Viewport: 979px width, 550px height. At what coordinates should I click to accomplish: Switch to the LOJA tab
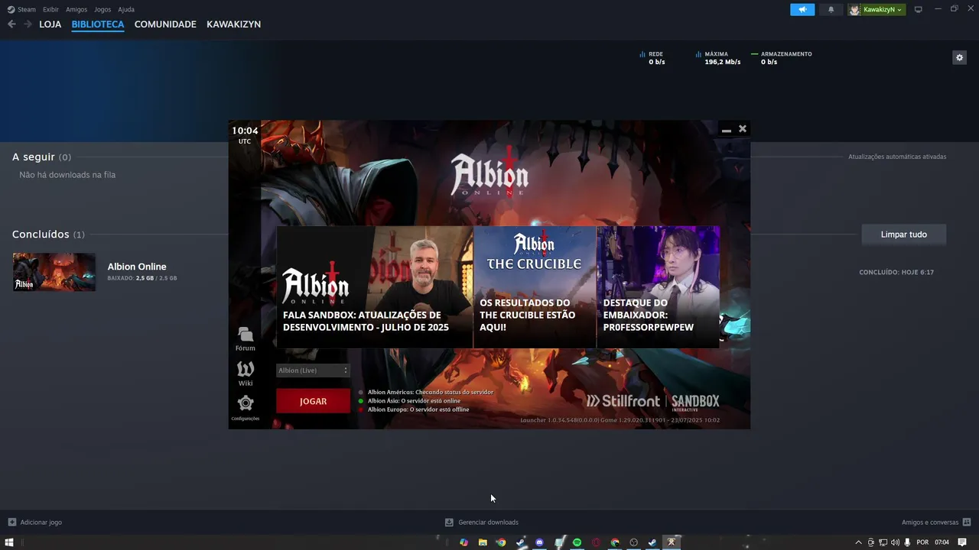(x=50, y=24)
